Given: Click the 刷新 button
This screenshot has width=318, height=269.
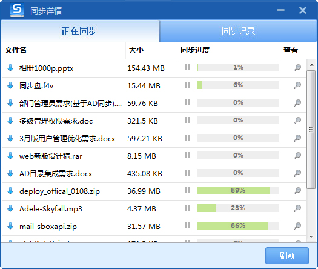Looking at the screenshot, I should point(287,256).
